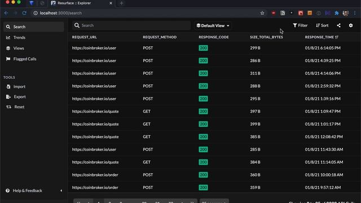
Task: Click the purple extension icon in toolbar
Action: 327,13
